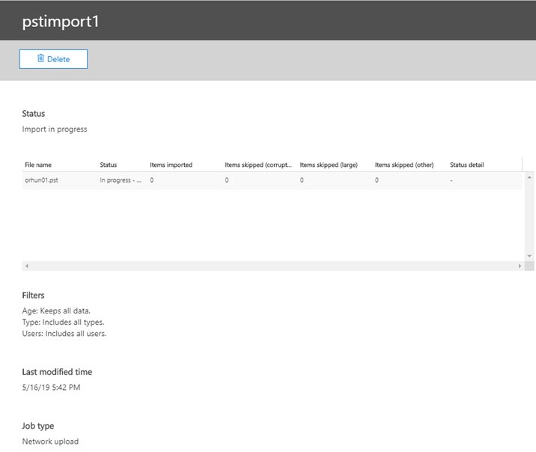Click the File name column header
This screenshot has height=452, width=536.
(x=38, y=165)
